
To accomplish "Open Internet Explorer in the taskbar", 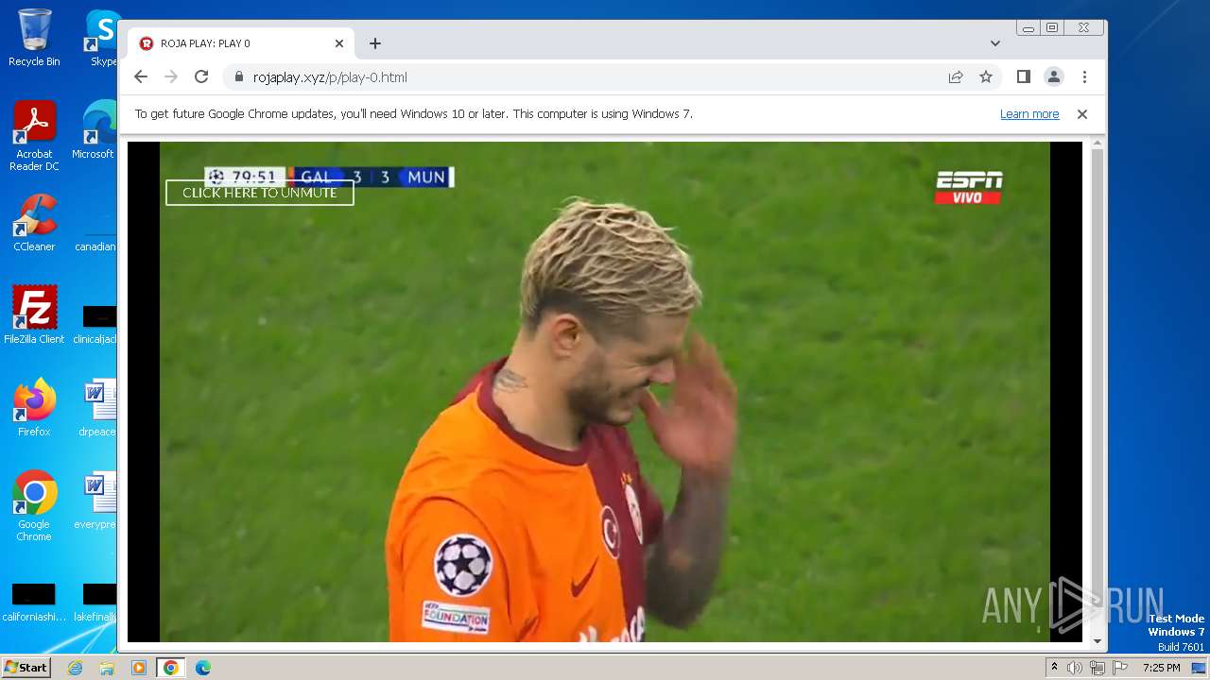I will pyautogui.click(x=76, y=668).
